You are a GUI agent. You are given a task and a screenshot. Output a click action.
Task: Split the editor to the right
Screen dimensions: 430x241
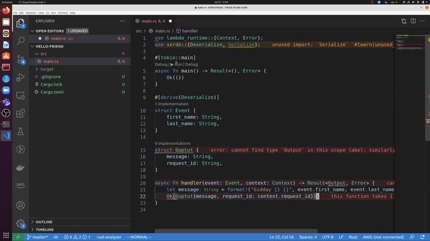413,21
